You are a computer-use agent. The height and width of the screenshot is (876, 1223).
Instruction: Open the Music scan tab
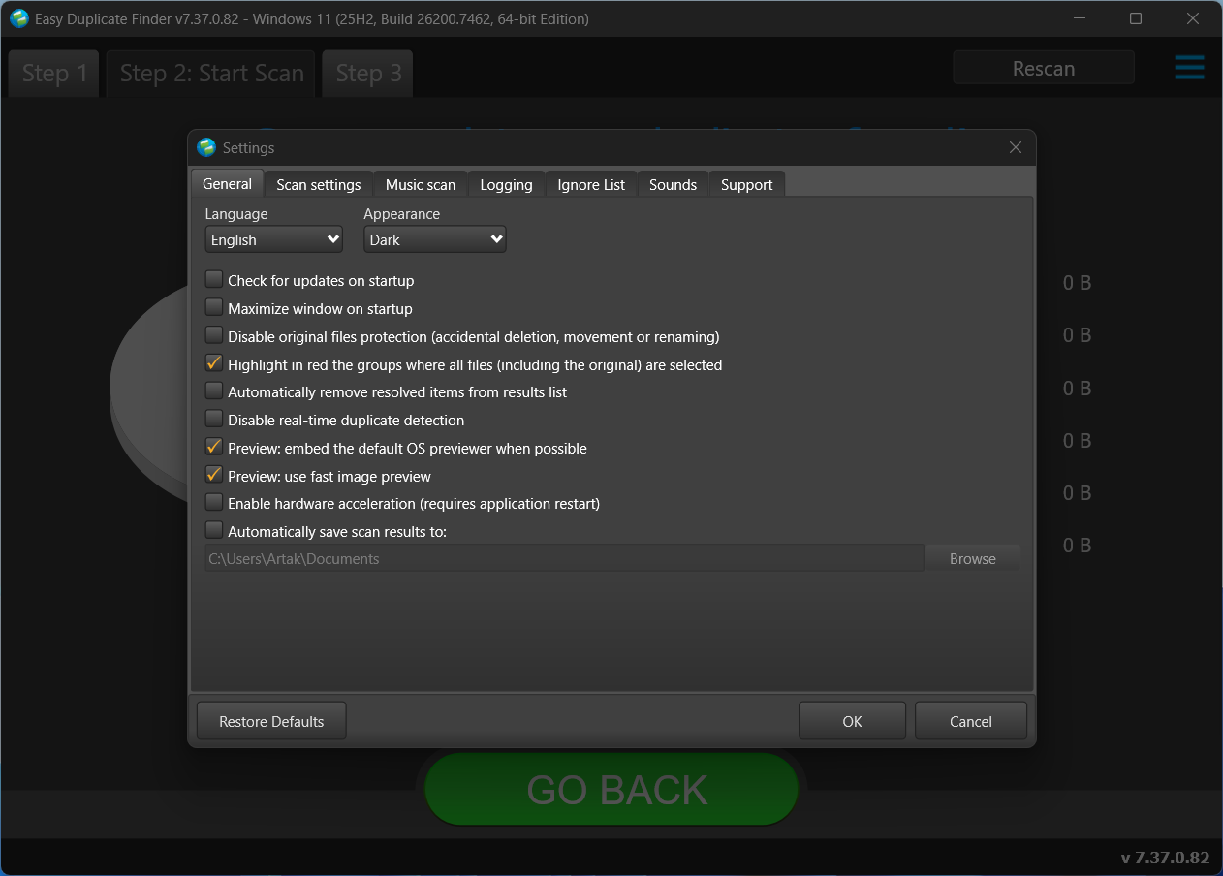tap(420, 184)
